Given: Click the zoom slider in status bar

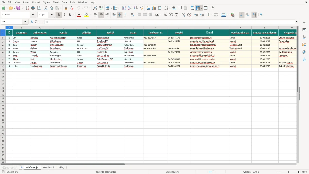Looking at the screenshot, I should [x=288, y=172].
